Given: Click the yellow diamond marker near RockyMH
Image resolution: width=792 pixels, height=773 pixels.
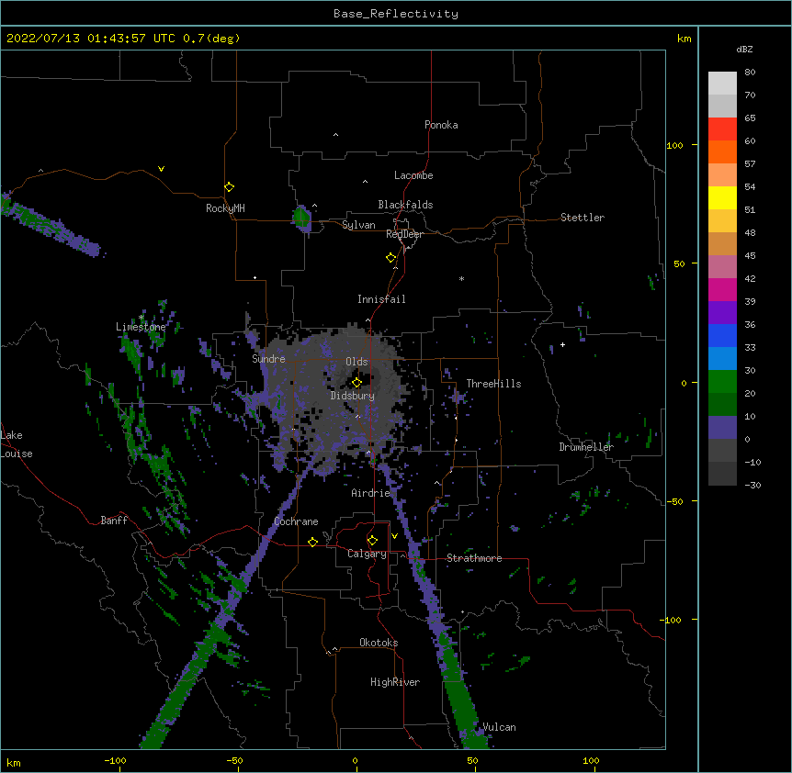Looking at the screenshot, I should tap(229, 187).
